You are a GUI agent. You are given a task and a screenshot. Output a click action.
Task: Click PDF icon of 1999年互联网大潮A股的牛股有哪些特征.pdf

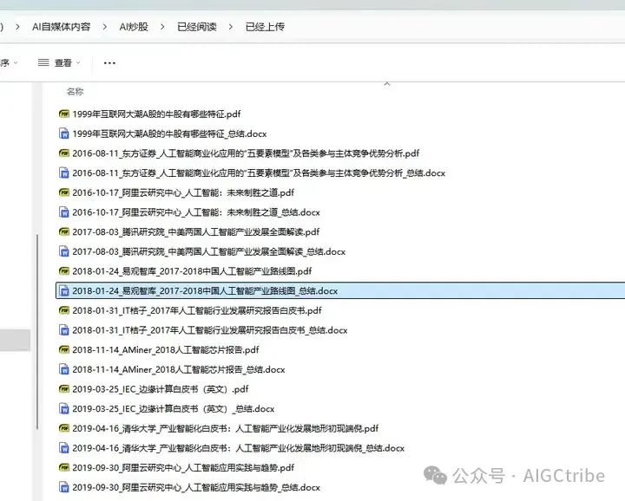[64, 114]
